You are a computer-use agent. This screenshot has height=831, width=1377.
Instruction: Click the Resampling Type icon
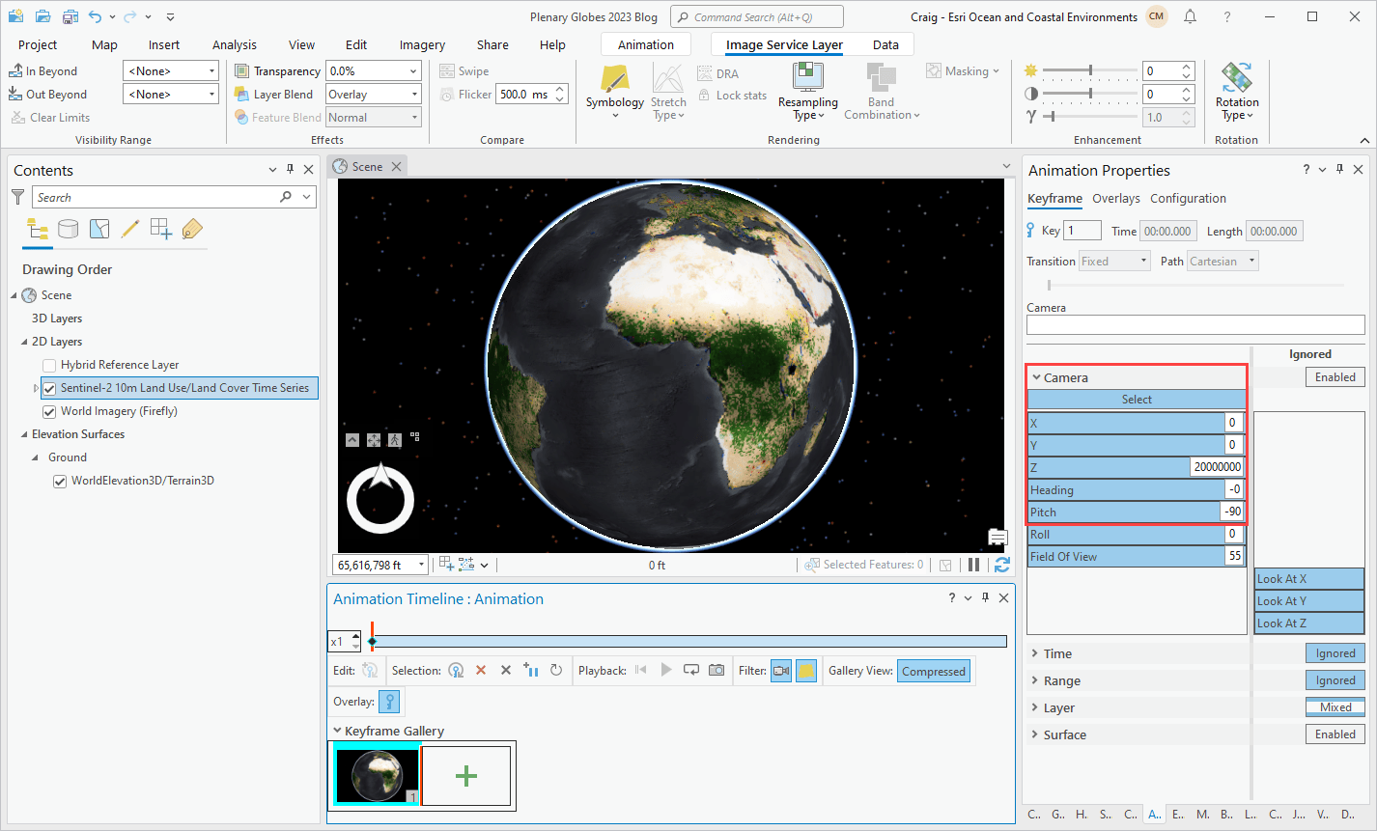pos(807,78)
